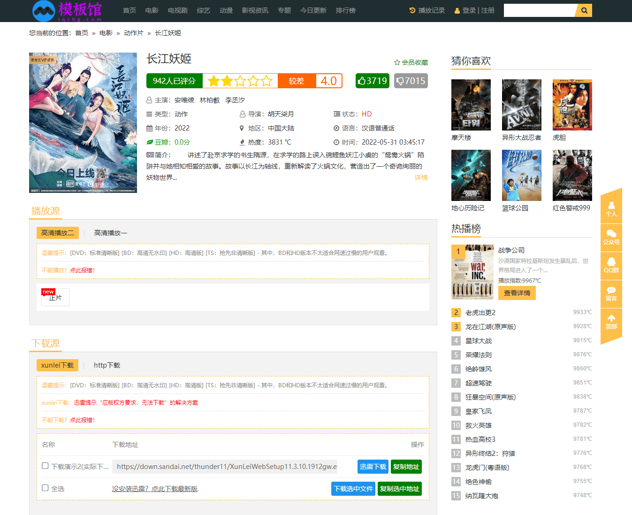Click the thumbs-up 3719 button

[373, 81]
